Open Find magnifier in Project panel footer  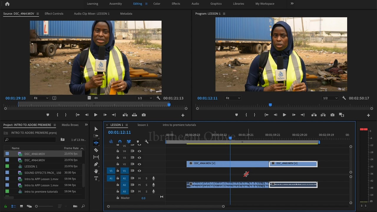click(83, 206)
